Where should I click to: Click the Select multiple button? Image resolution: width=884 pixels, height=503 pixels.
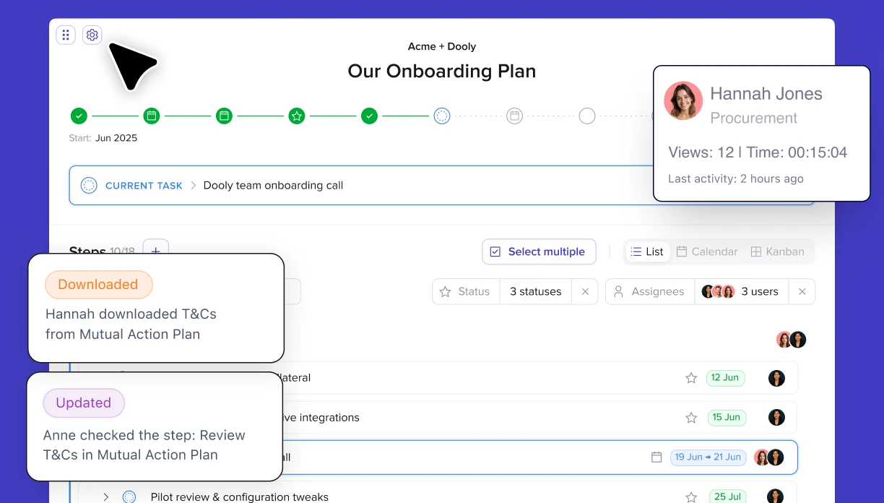(x=539, y=252)
